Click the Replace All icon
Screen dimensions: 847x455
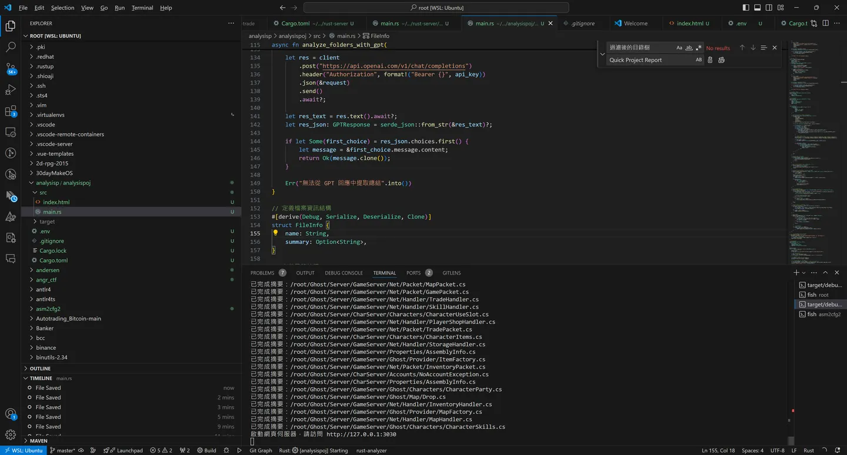[722, 60]
